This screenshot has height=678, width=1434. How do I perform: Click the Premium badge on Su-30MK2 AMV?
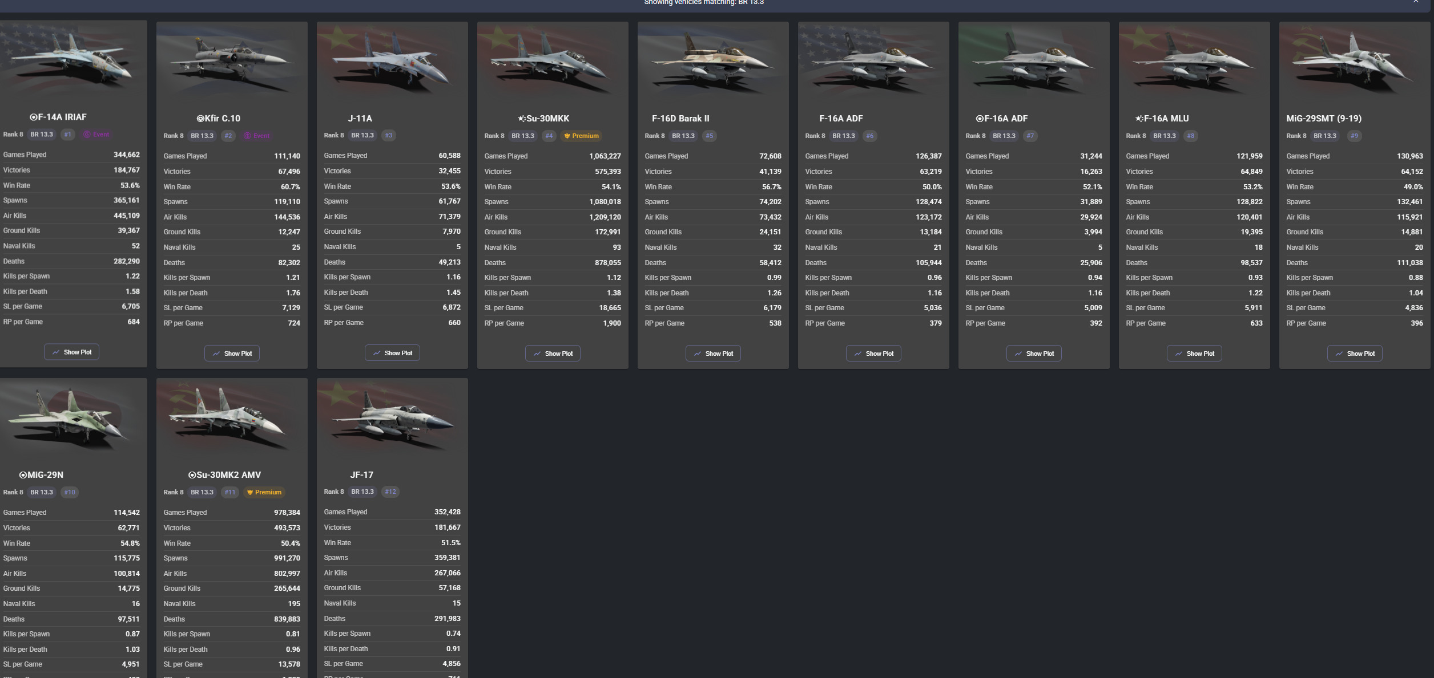(264, 492)
